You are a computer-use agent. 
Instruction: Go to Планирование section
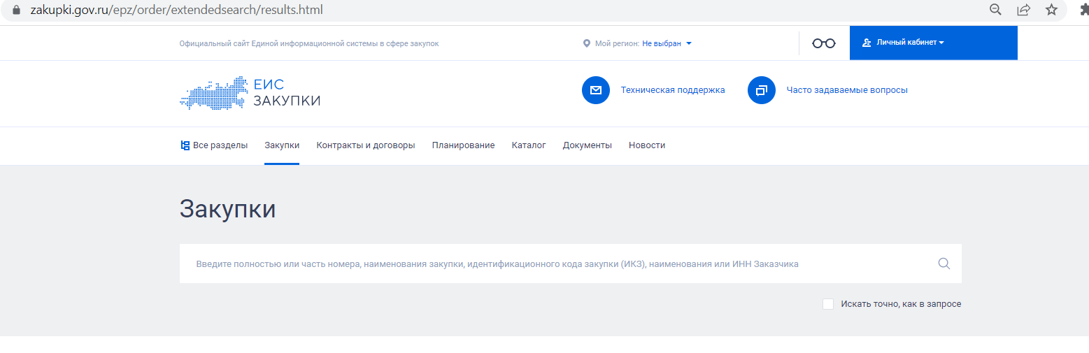[x=463, y=145]
